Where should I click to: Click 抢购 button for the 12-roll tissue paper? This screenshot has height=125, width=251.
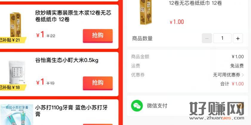tap(98, 36)
